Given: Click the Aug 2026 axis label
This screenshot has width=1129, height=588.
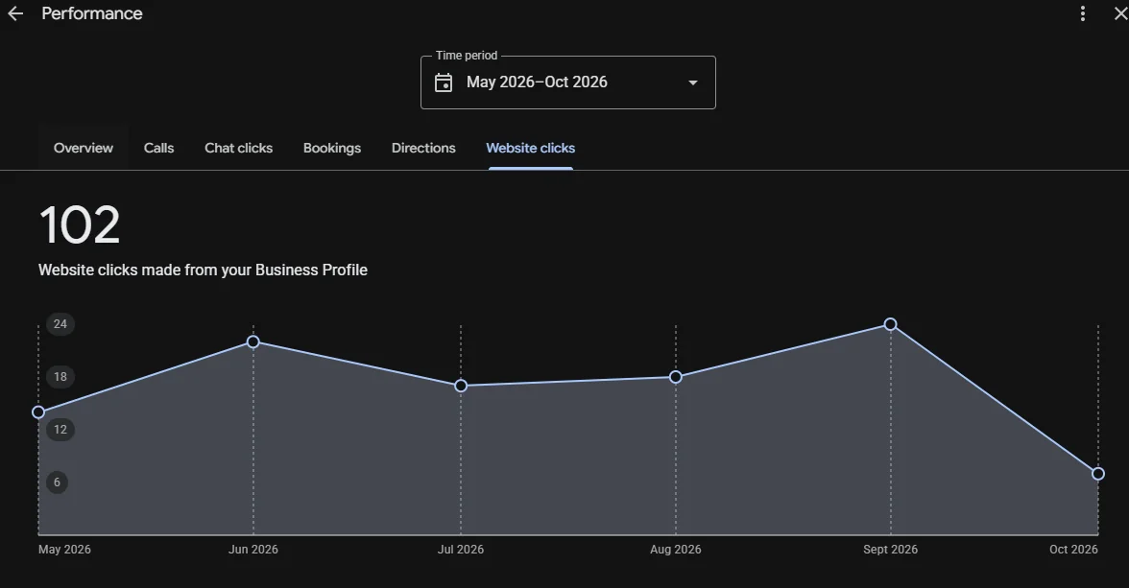Looking at the screenshot, I should tap(676, 549).
